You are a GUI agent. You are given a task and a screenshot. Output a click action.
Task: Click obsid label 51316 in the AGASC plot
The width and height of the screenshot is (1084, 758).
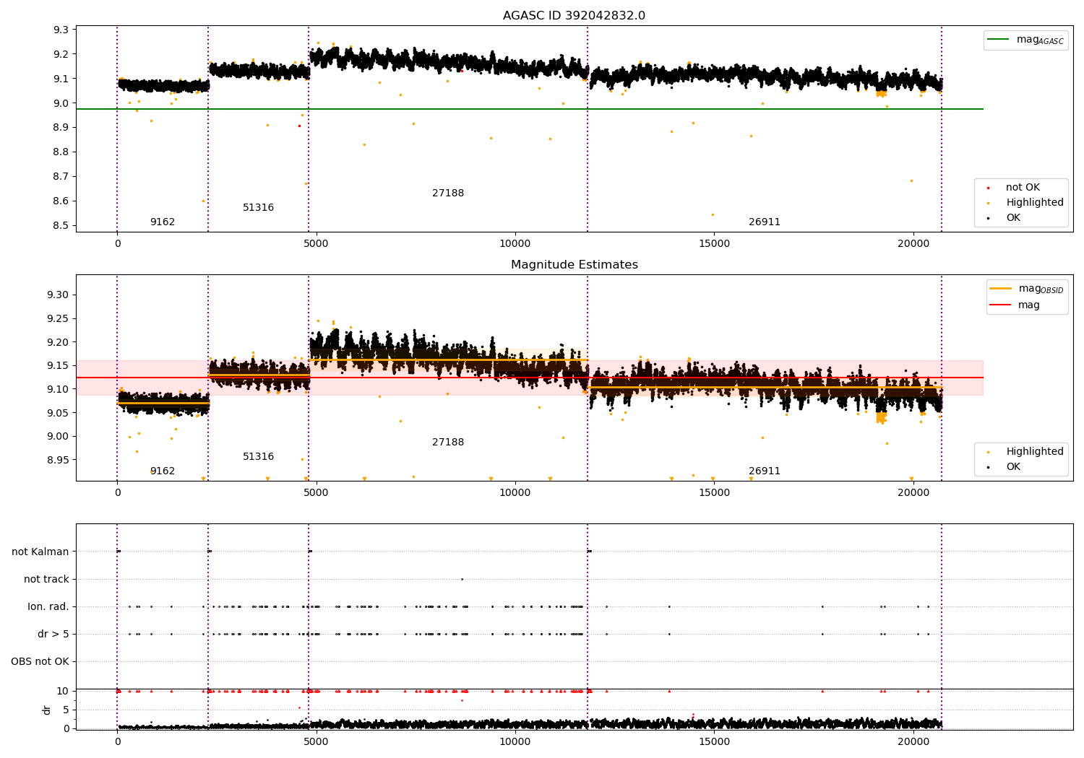[258, 208]
